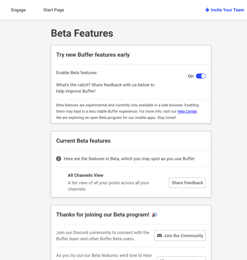Turn off the Enable Beta features switch
This screenshot has width=247, height=260.
tap(201, 76)
